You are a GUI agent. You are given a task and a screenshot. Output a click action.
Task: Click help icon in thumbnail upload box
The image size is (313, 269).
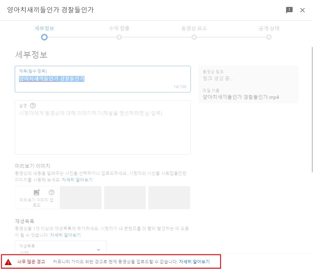(51, 192)
